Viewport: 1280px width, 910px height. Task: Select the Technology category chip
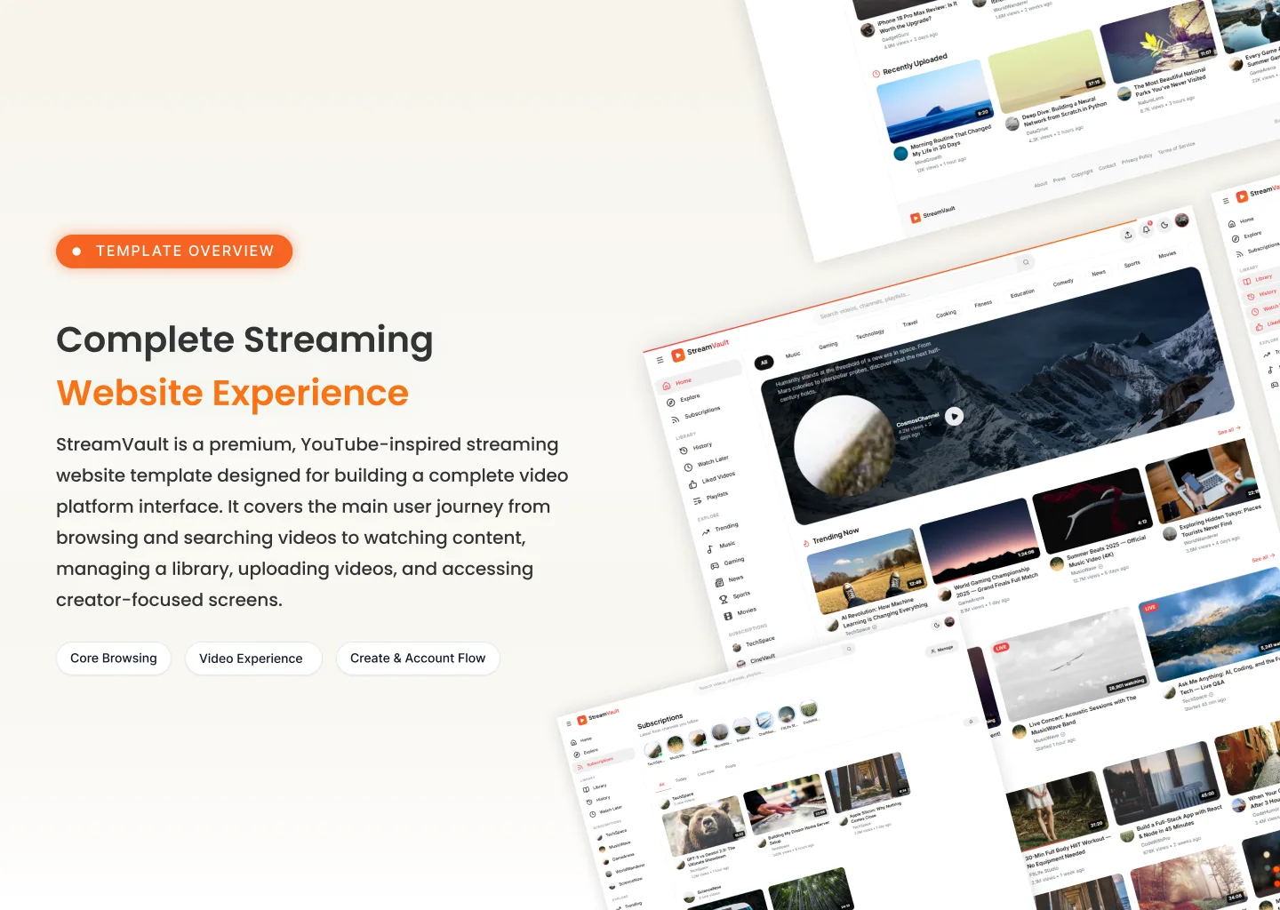coord(870,334)
